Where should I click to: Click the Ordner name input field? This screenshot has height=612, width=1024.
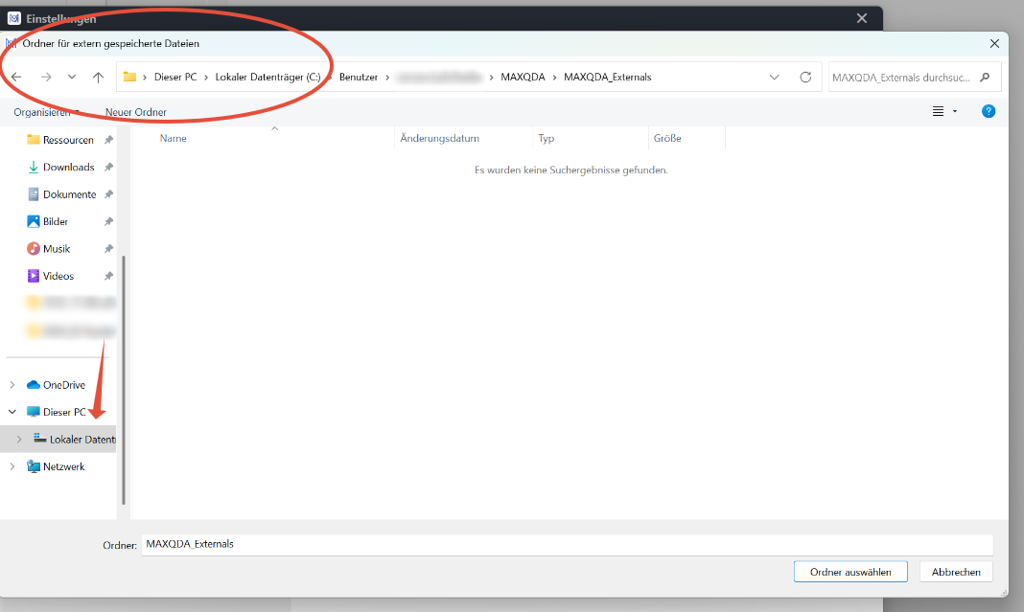pyautogui.click(x=567, y=544)
